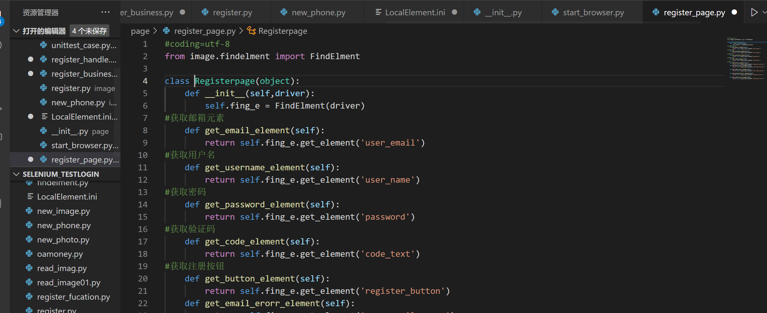Viewport: 767px width, 313px height.
Task: Click the Python file icon of oamoney.py
Action: tap(29, 254)
